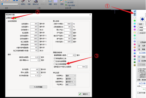Toggle 使用蛙跳式上抬 checkbox
The image size is (146, 98).
pos(55,58)
